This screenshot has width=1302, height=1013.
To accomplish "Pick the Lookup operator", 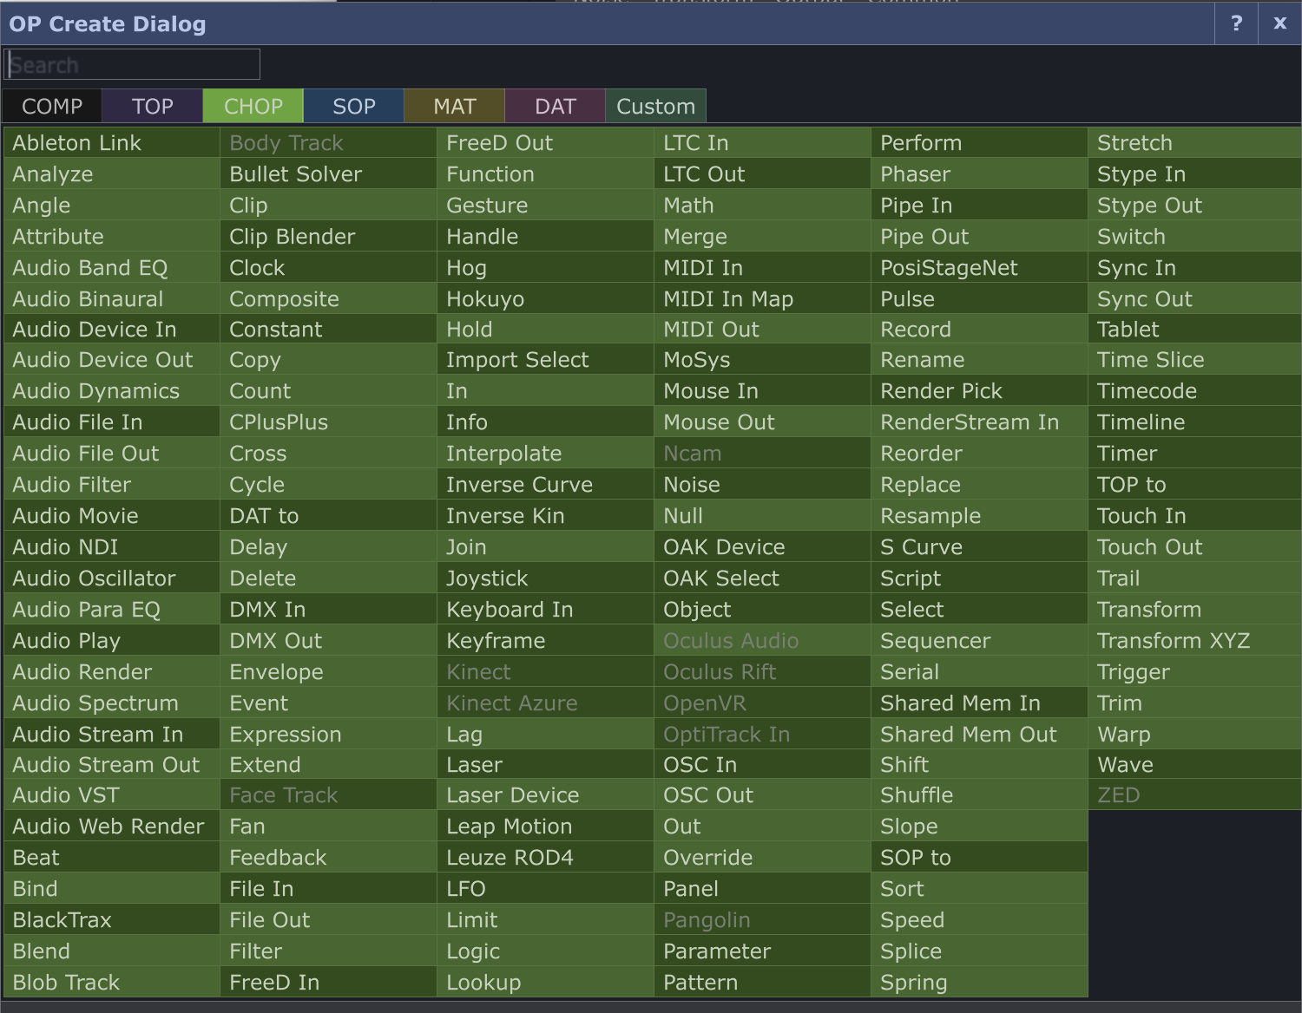I will (x=545, y=983).
